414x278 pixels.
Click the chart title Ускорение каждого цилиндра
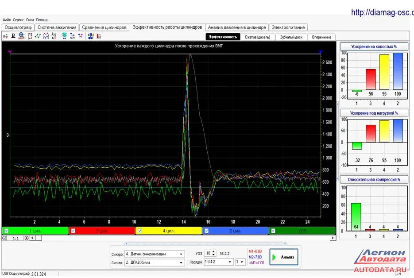(169, 46)
